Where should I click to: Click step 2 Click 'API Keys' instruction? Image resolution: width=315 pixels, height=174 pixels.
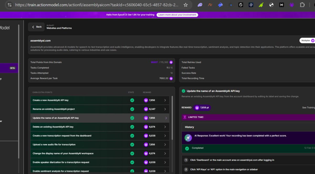tap(224, 170)
